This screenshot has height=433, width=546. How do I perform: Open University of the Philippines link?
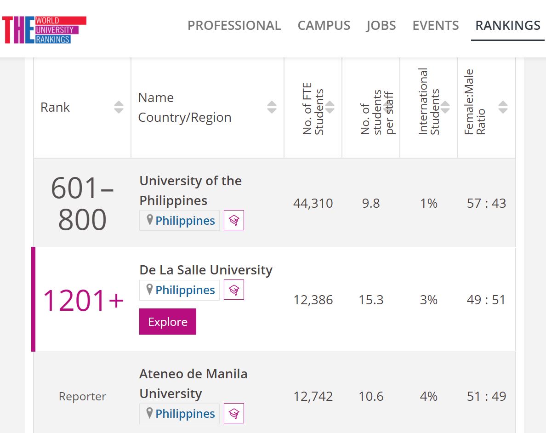point(190,191)
